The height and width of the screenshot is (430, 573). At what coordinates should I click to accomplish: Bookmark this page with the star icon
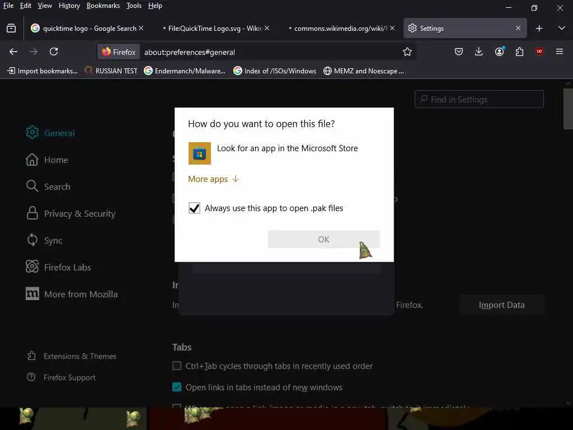click(407, 52)
